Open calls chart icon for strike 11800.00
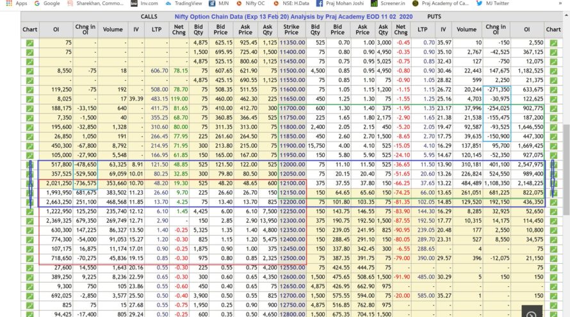The width and height of the screenshot is (570, 317). pyautogui.click(x=30, y=127)
